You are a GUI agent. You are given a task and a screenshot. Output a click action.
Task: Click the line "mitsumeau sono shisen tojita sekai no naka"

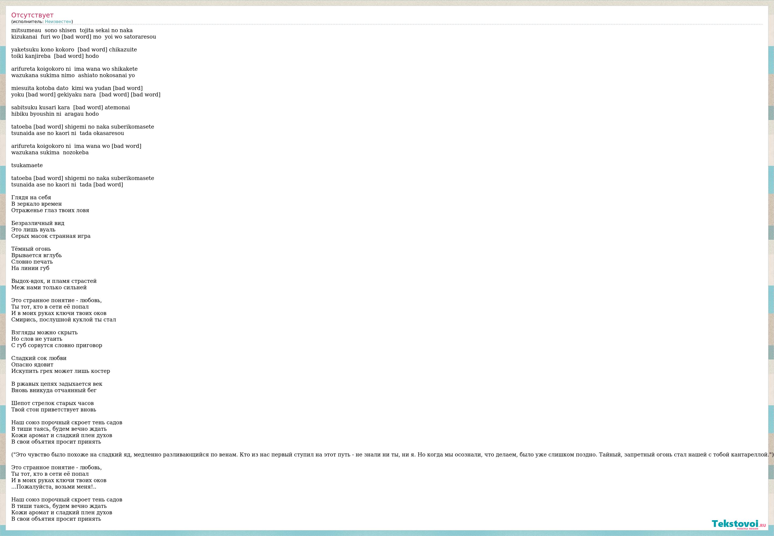tap(72, 31)
